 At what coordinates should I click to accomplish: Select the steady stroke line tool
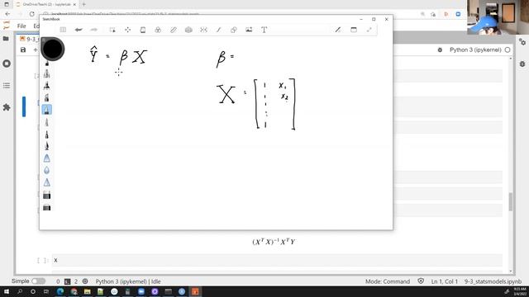pyautogui.click(x=218, y=30)
